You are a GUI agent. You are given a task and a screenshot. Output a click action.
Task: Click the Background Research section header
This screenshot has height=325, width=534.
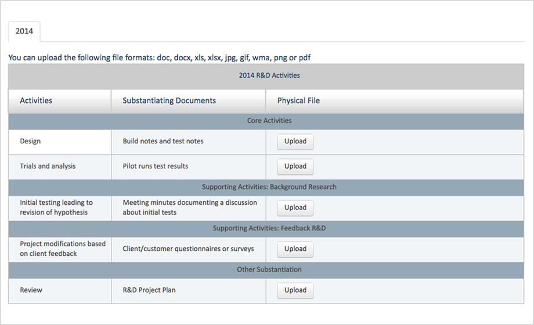pyautogui.click(x=269, y=187)
